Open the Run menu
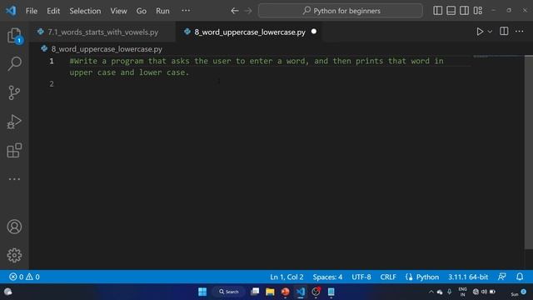The height and width of the screenshot is (300, 533). tap(162, 11)
